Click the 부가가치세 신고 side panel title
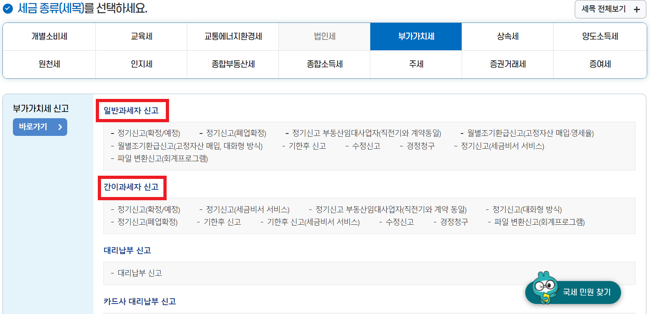650x314 pixels. 41,109
